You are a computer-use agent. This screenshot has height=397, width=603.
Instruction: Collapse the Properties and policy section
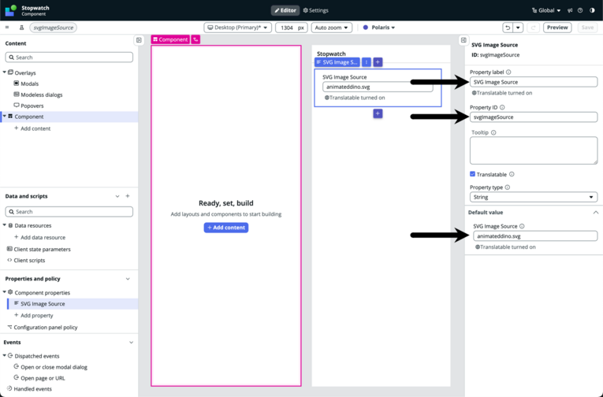click(128, 279)
